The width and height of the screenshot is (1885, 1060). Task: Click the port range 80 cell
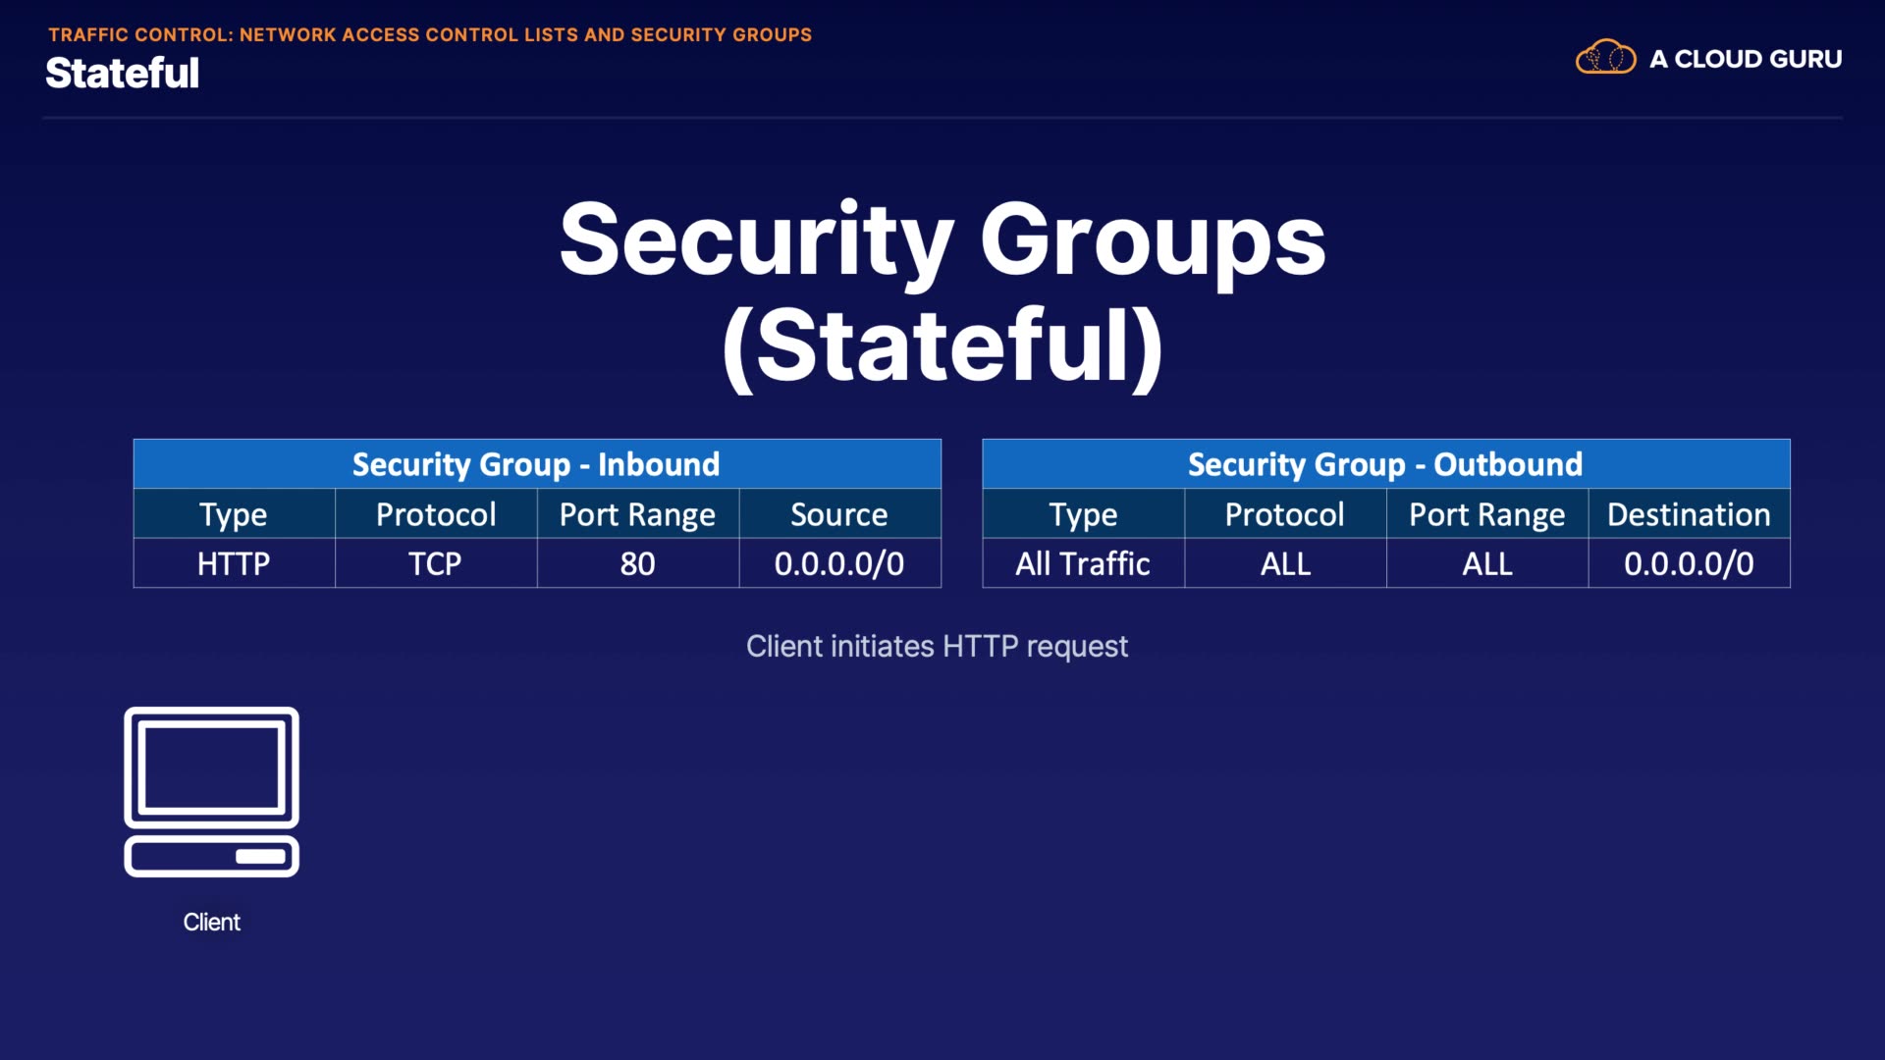[x=637, y=563]
